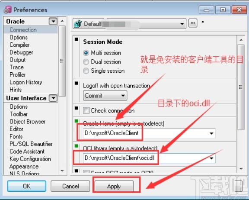Go to PL/SQL Beautifier settings
The image size is (249, 200).
point(31,144)
